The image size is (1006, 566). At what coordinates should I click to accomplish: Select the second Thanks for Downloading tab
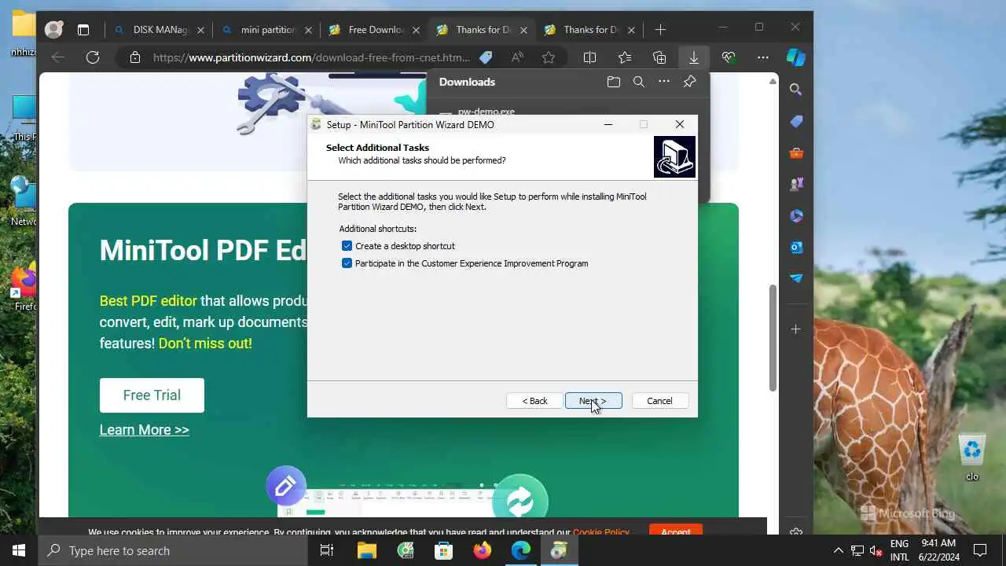coord(589,30)
